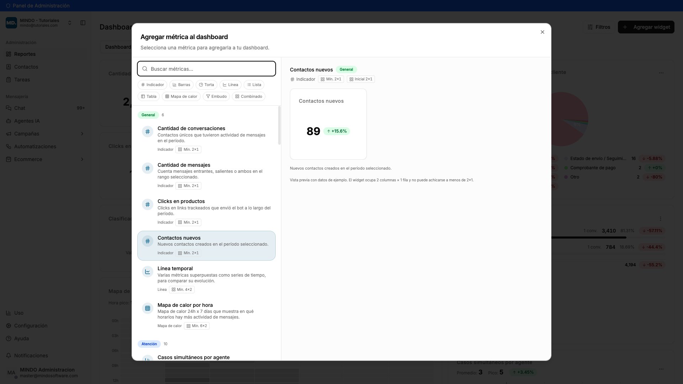Click Min. 4×2 badge under Línea temporal

click(x=182, y=289)
